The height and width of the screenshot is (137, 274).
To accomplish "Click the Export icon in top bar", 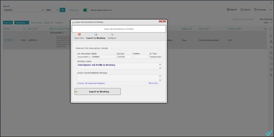I will point(241,10).
